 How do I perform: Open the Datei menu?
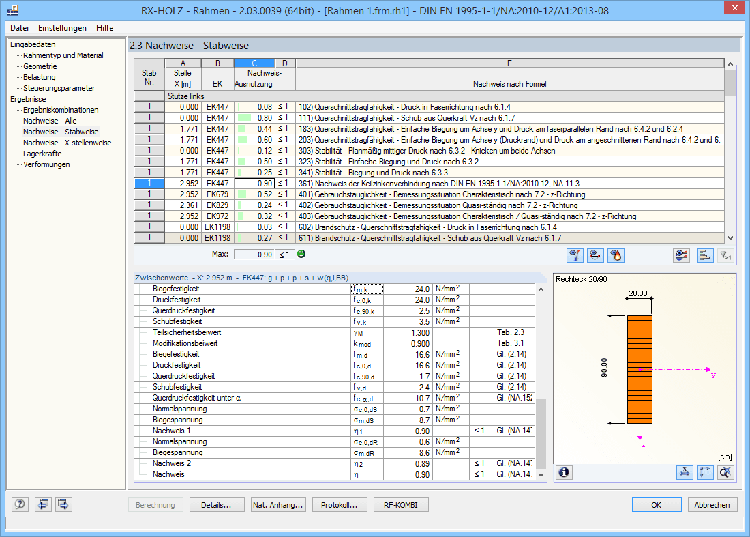20,28
